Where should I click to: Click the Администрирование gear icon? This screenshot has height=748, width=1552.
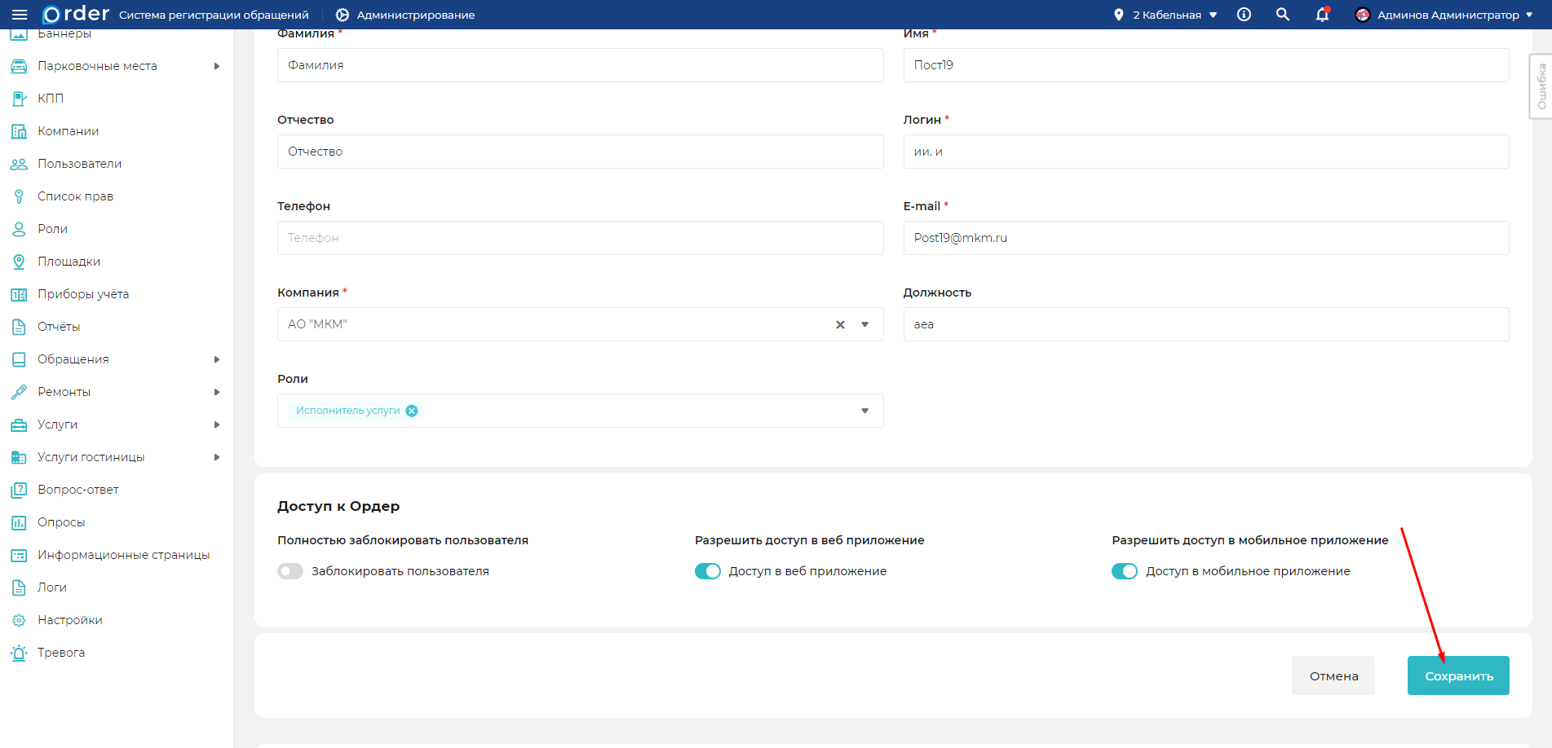pyautogui.click(x=343, y=15)
